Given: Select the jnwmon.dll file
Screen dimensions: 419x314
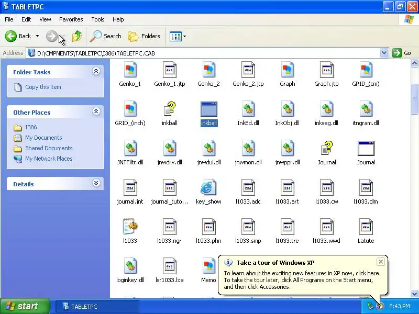Looking at the screenshot, I should pos(248,153).
